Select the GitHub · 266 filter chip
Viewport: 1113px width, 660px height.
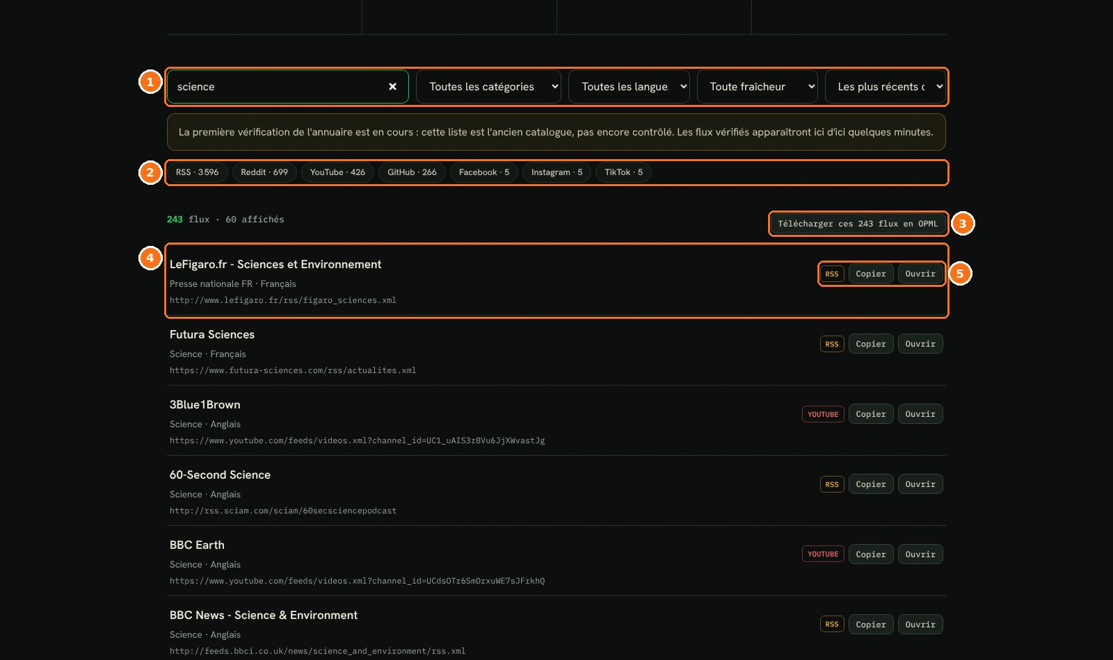coord(412,172)
